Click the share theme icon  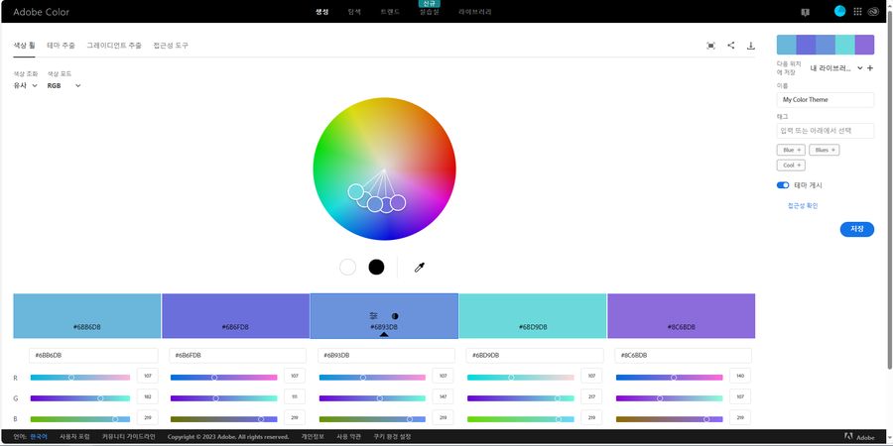pyautogui.click(x=730, y=46)
